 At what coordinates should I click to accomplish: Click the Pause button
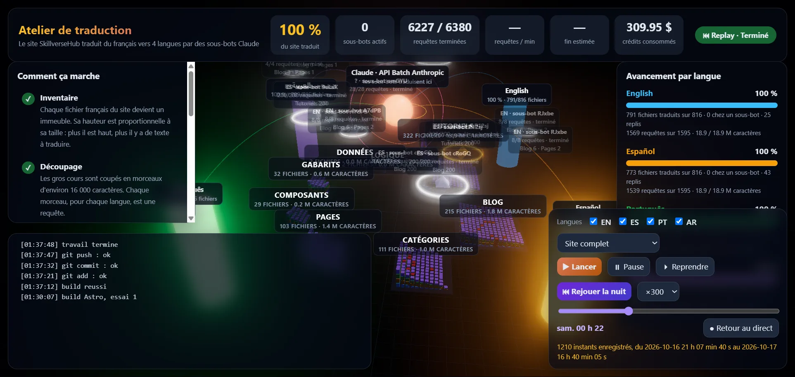point(629,267)
